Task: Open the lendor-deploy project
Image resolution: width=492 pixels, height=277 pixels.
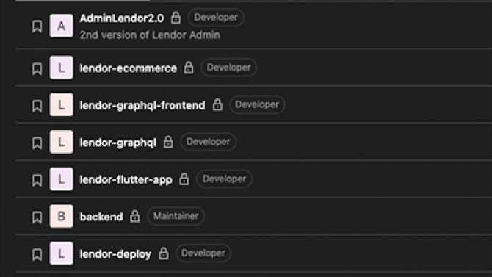Action: [x=115, y=253]
